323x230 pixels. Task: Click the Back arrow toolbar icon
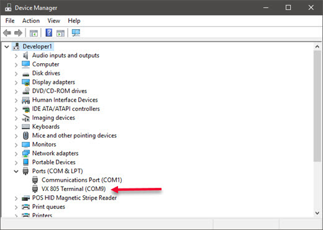click(x=7, y=33)
